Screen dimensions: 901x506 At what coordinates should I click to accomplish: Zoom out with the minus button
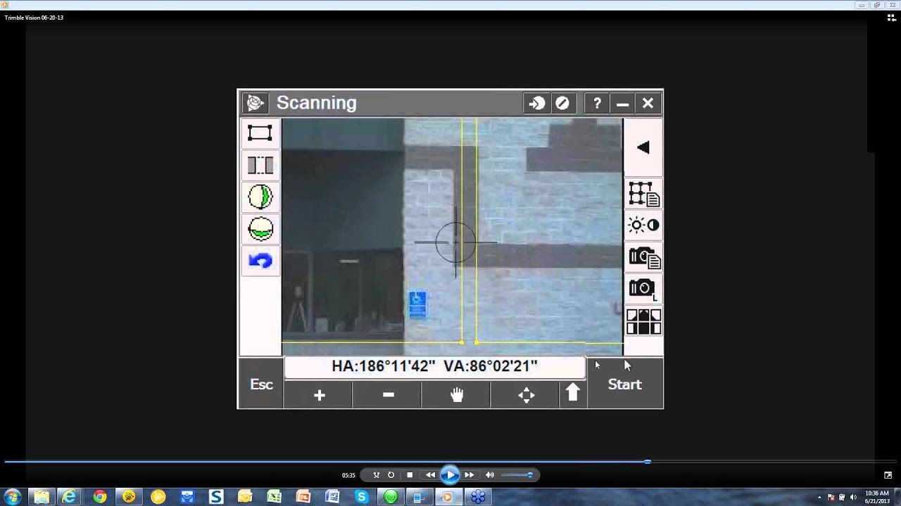point(388,395)
